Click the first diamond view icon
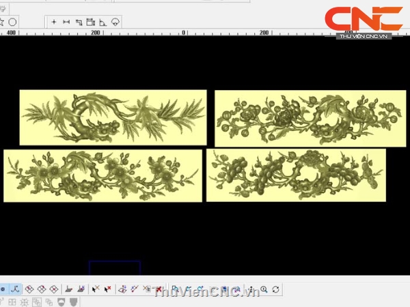 [29, 289]
